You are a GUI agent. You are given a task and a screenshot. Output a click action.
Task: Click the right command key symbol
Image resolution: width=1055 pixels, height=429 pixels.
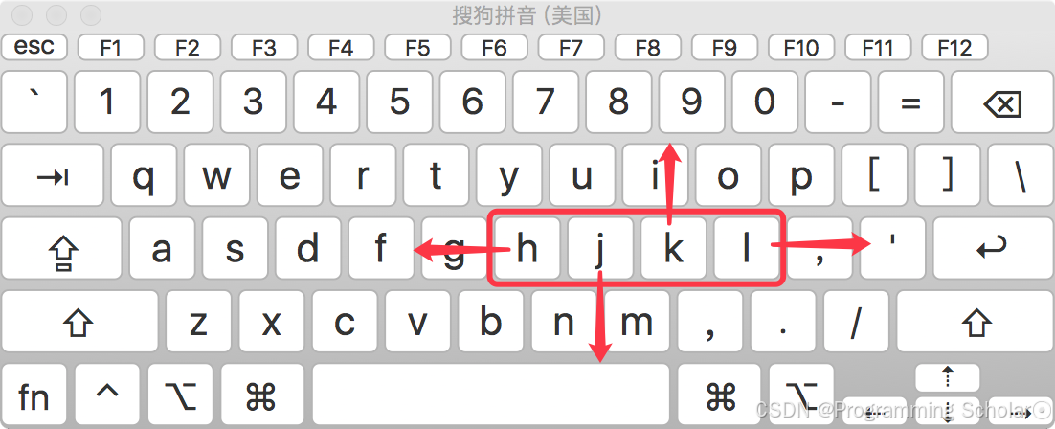pyautogui.click(x=719, y=395)
